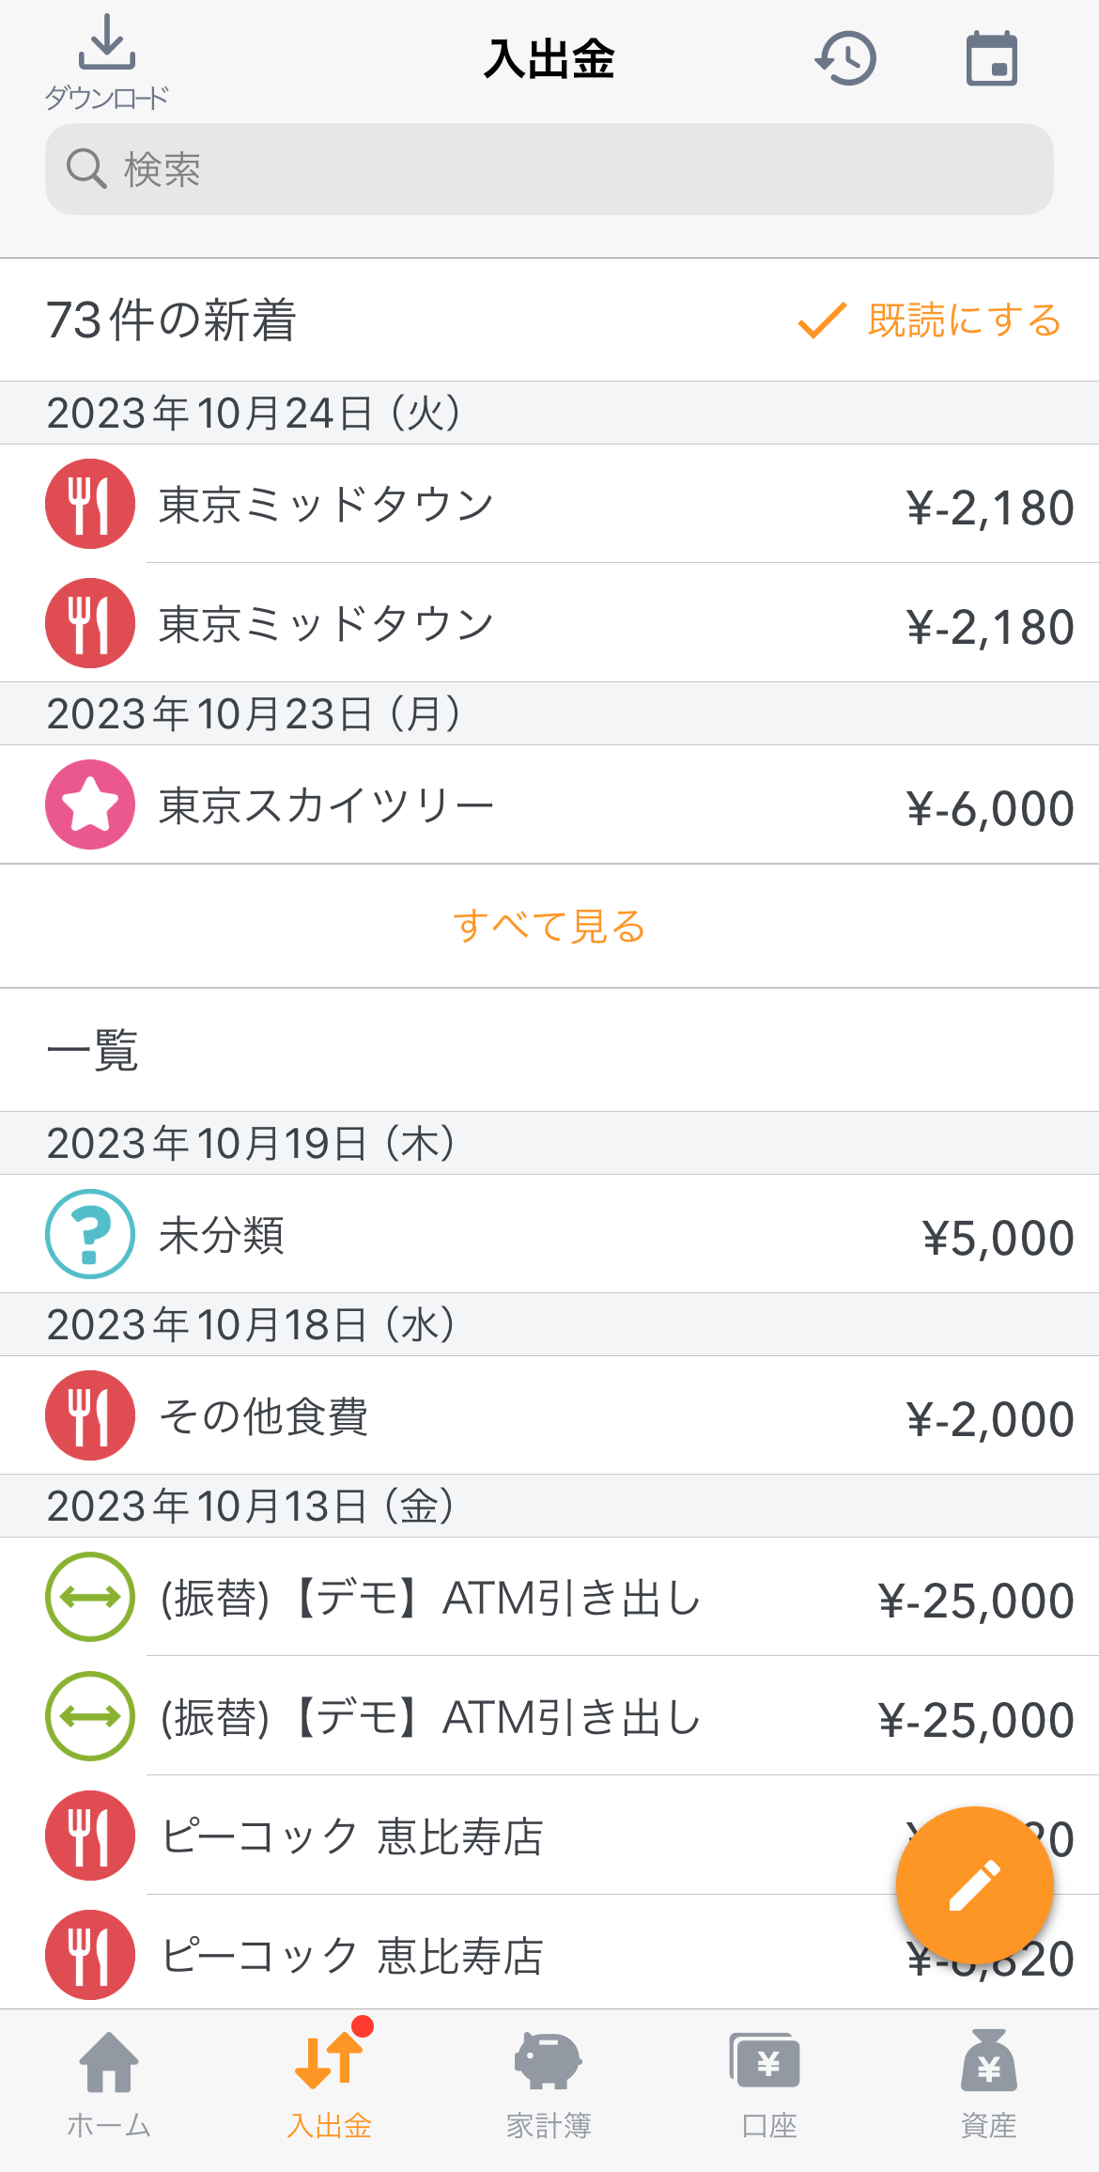Tap the pink star icon for 東京スカイツリー
The width and height of the screenshot is (1099, 2172).
[x=90, y=805]
